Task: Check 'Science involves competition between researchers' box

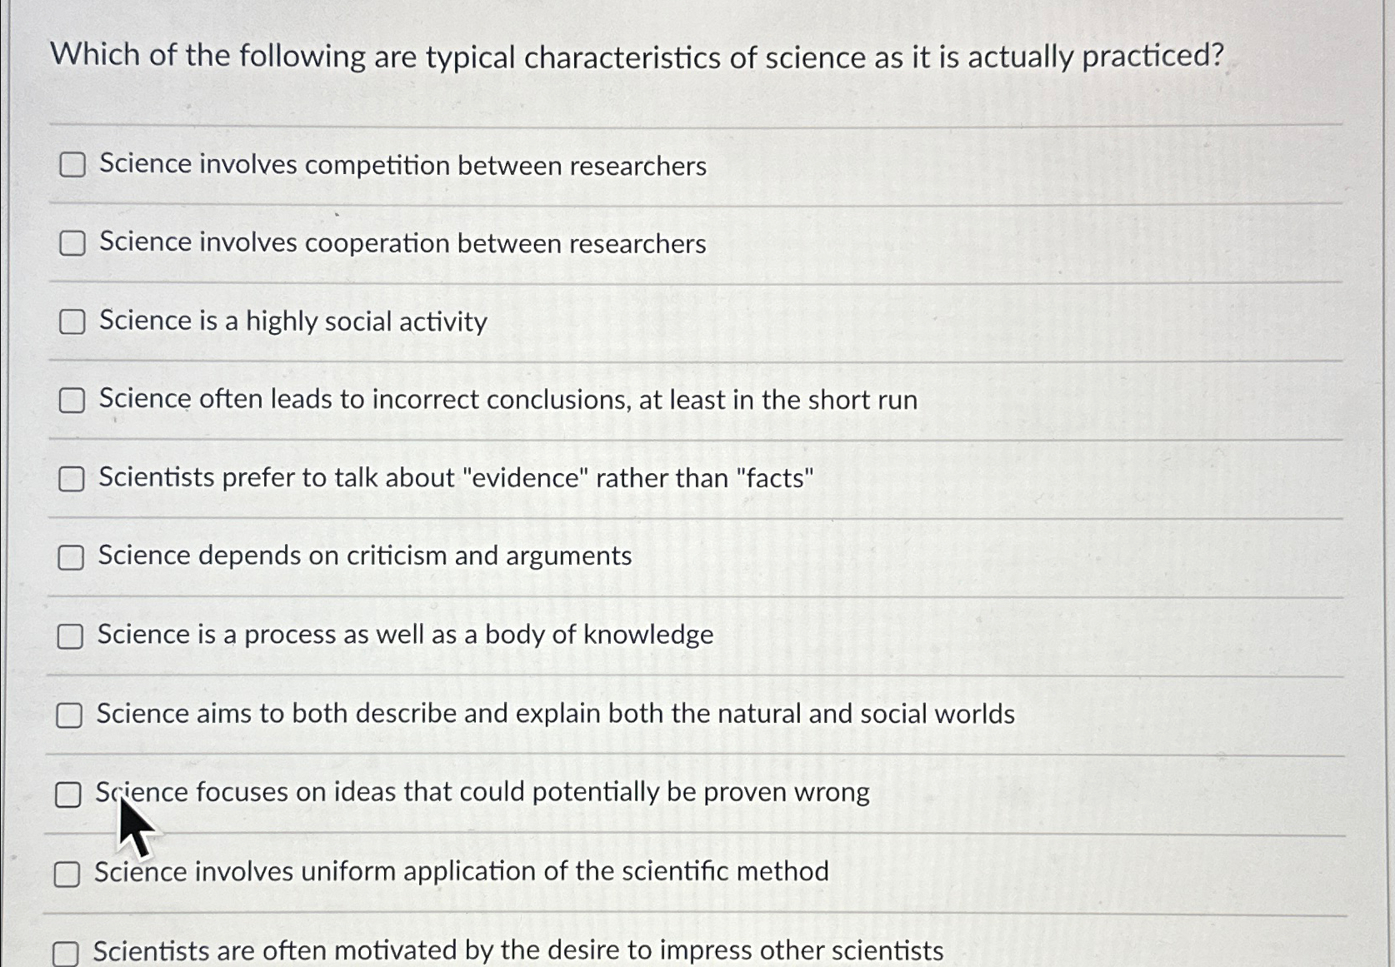Action: pyautogui.click(x=72, y=165)
